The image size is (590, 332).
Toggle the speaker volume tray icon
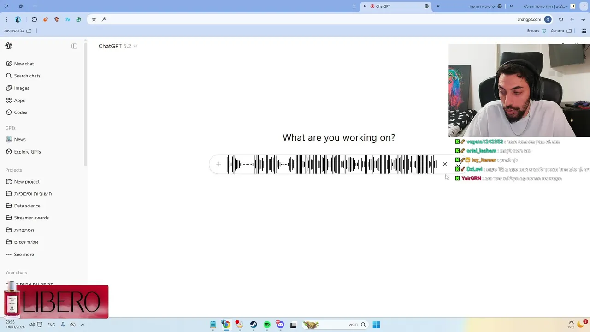click(x=32, y=325)
